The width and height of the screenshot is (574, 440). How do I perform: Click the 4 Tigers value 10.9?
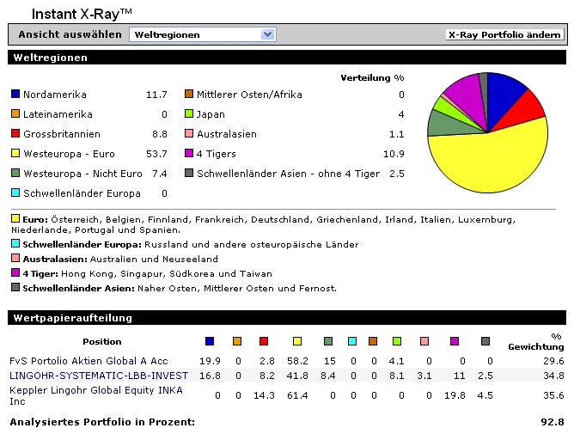click(x=394, y=154)
